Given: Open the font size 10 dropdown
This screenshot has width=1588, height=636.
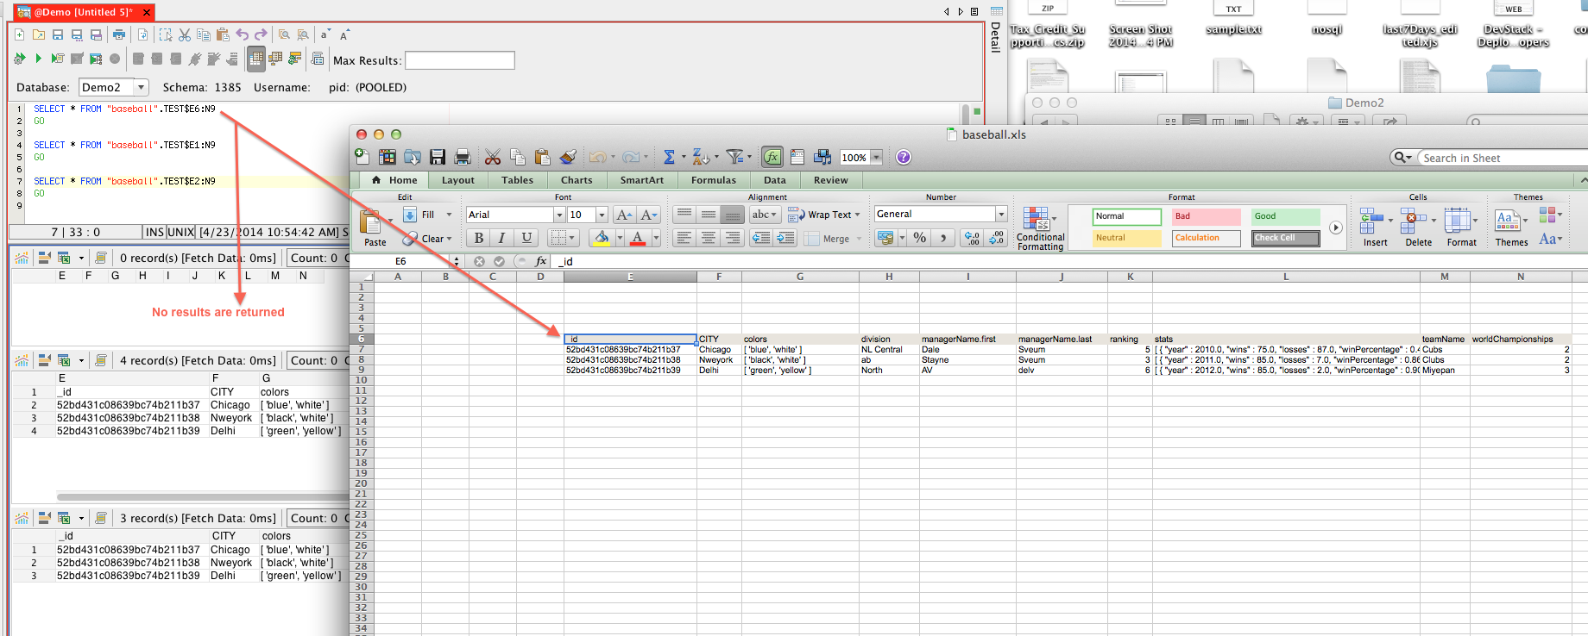Looking at the screenshot, I should pos(602,215).
